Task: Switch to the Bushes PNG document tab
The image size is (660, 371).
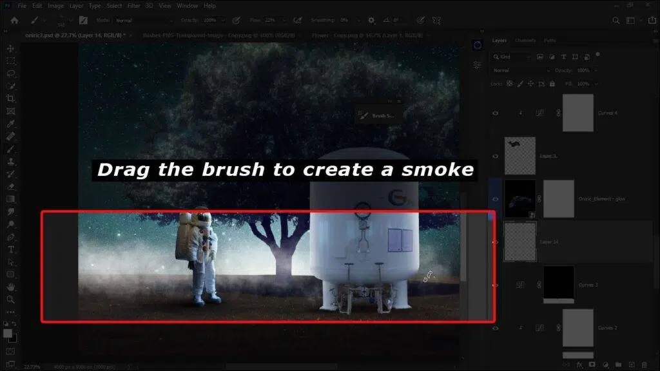Action: coord(220,35)
